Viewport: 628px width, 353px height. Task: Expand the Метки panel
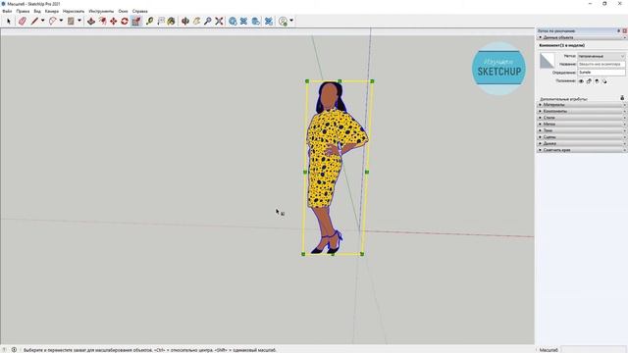pos(581,125)
